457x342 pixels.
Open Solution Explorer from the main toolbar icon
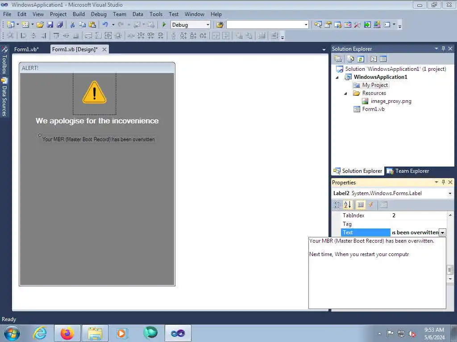(x=318, y=25)
